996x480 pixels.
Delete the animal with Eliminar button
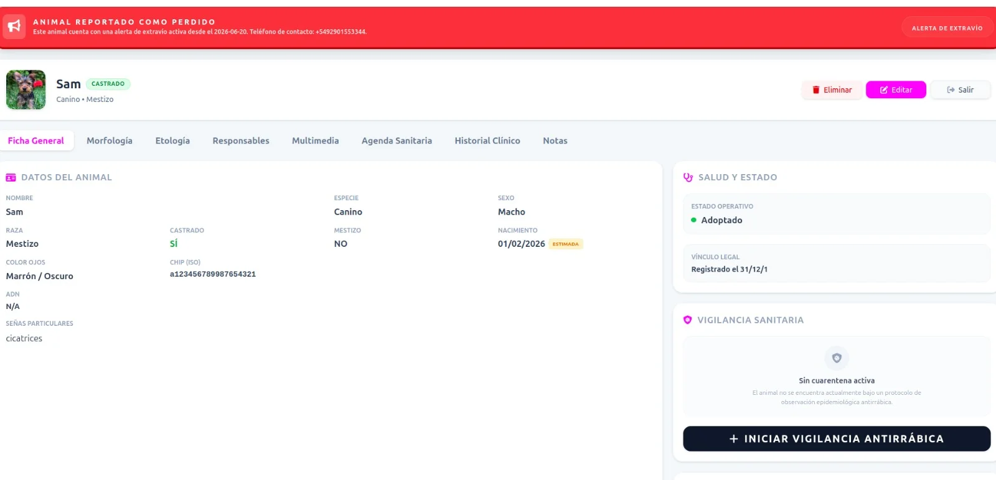(x=832, y=90)
